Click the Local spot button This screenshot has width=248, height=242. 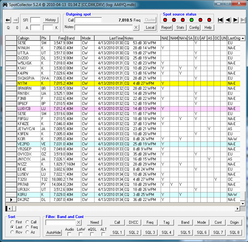pyautogui.click(x=150, y=27)
